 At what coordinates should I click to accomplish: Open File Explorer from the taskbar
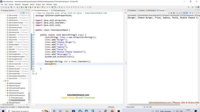click(x=67, y=111)
